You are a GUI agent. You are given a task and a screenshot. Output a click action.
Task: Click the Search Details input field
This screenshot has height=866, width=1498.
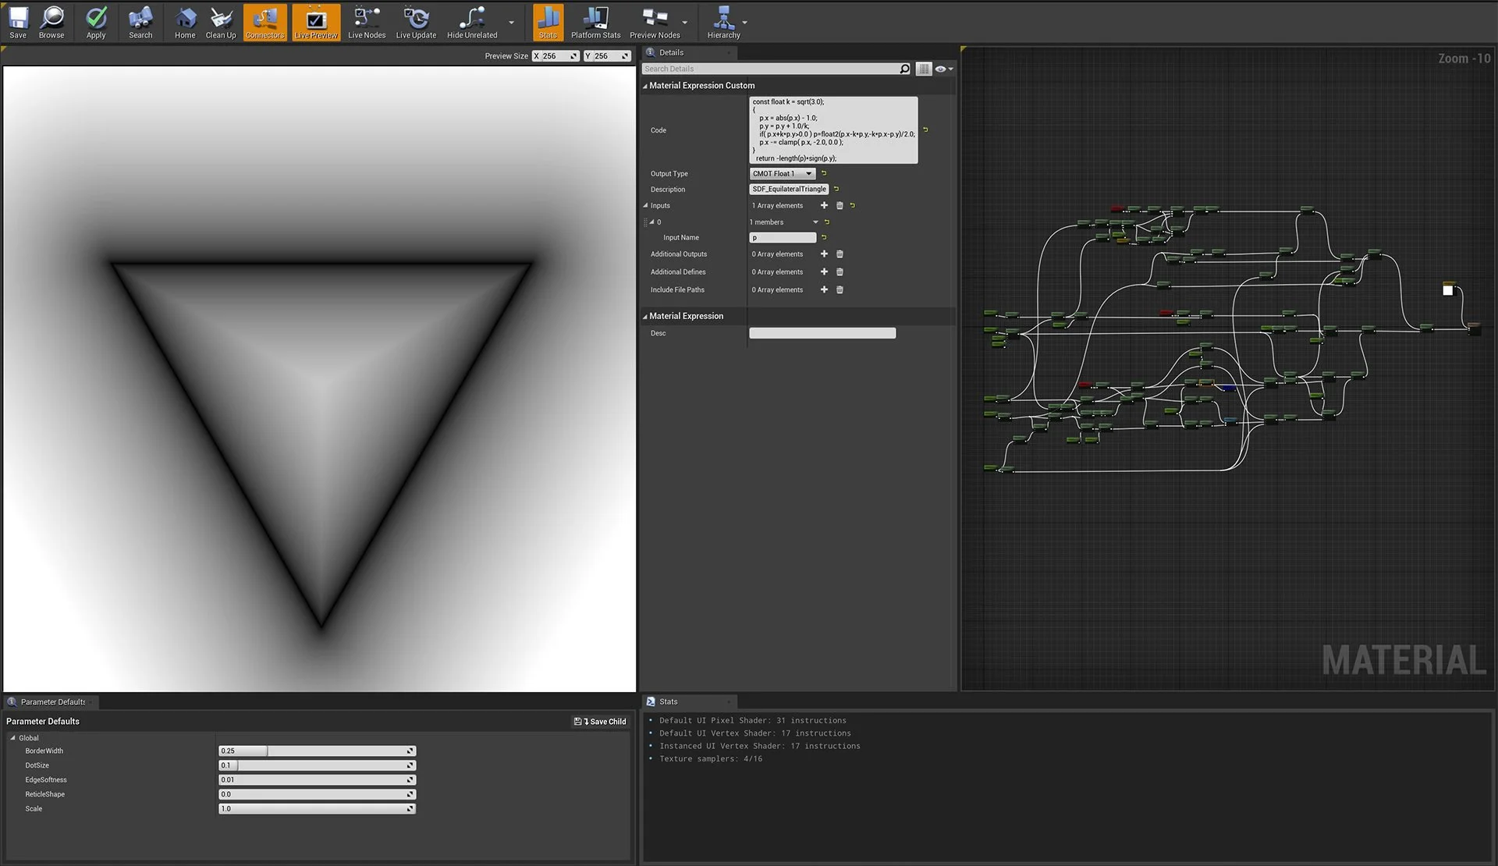(769, 69)
